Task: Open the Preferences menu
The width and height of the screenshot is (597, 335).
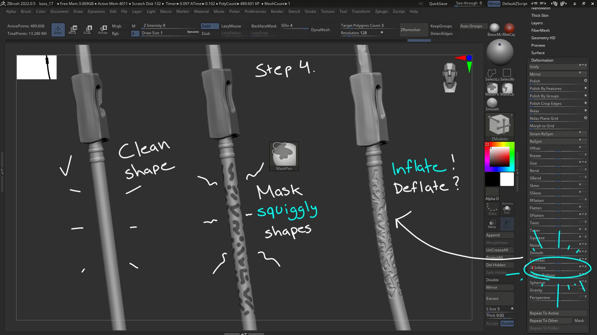Action: [x=255, y=12]
